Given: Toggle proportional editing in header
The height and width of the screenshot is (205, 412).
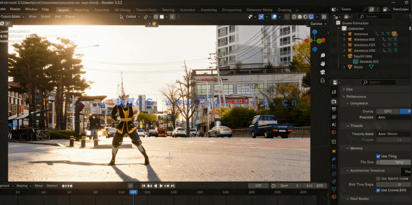Looking at the screenshot, I should pyautogui.click(x=172, y=17).
